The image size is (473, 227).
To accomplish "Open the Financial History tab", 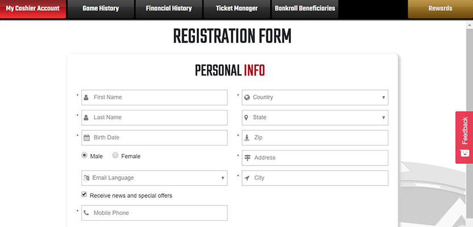I will pos(169,9).
